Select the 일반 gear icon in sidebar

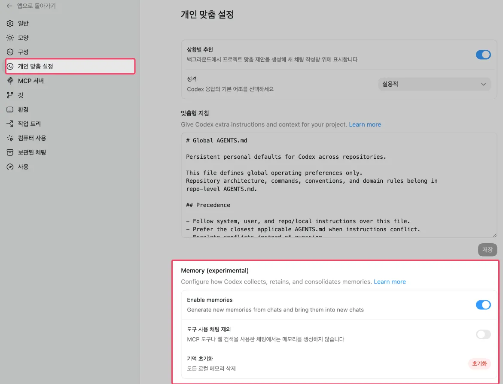[x=10, y=24]
